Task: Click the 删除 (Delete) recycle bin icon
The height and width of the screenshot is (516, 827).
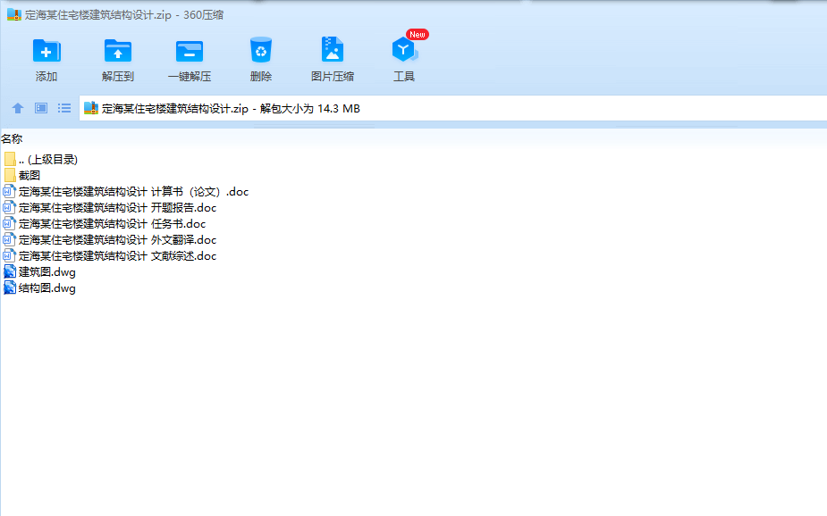Action: coord(260,50)
